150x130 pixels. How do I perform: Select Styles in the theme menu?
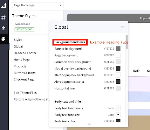tap(18, 40)
